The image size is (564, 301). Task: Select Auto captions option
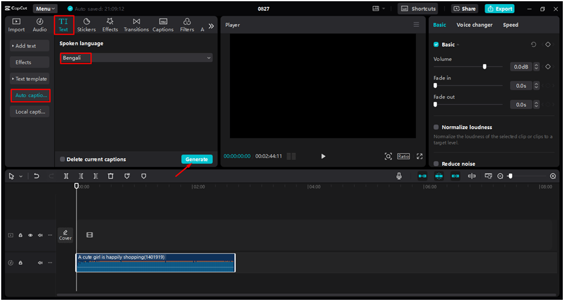(30, 96)
